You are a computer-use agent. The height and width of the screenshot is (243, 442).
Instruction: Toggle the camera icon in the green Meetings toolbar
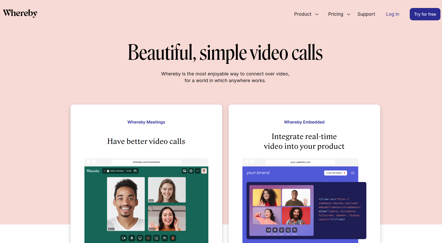pyautogui.click(x=124, y=238)
